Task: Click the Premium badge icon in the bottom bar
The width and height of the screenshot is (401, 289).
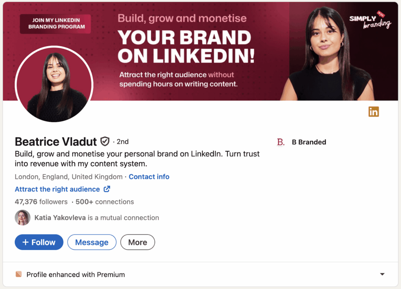Action: 19,274
